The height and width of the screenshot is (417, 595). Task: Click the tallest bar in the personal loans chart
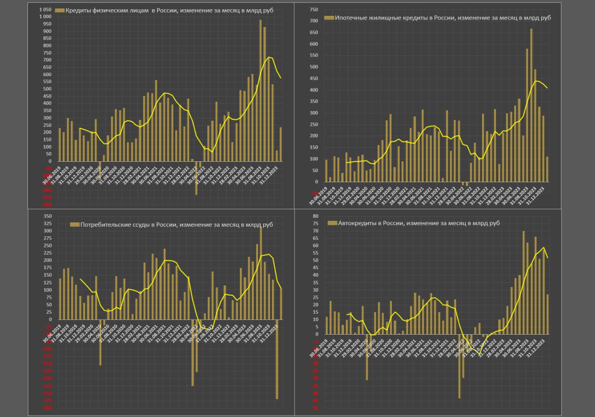coord(261,91)
